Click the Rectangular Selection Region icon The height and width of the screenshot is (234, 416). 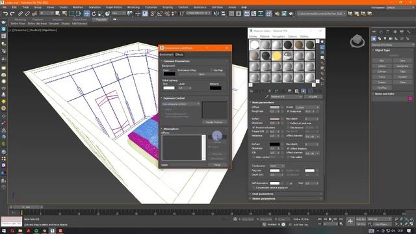point(71,14)
